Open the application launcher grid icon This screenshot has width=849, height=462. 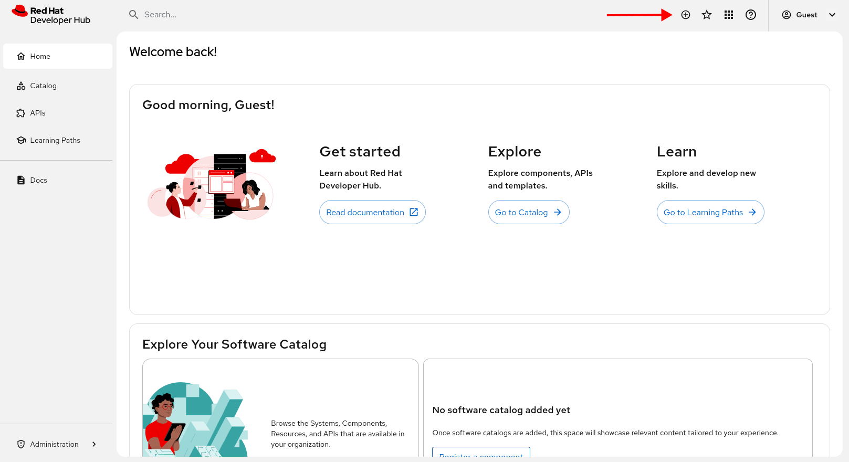728,15
